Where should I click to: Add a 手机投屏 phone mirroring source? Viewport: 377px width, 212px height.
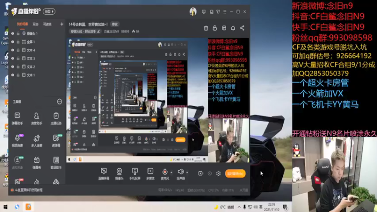(135, 174)
